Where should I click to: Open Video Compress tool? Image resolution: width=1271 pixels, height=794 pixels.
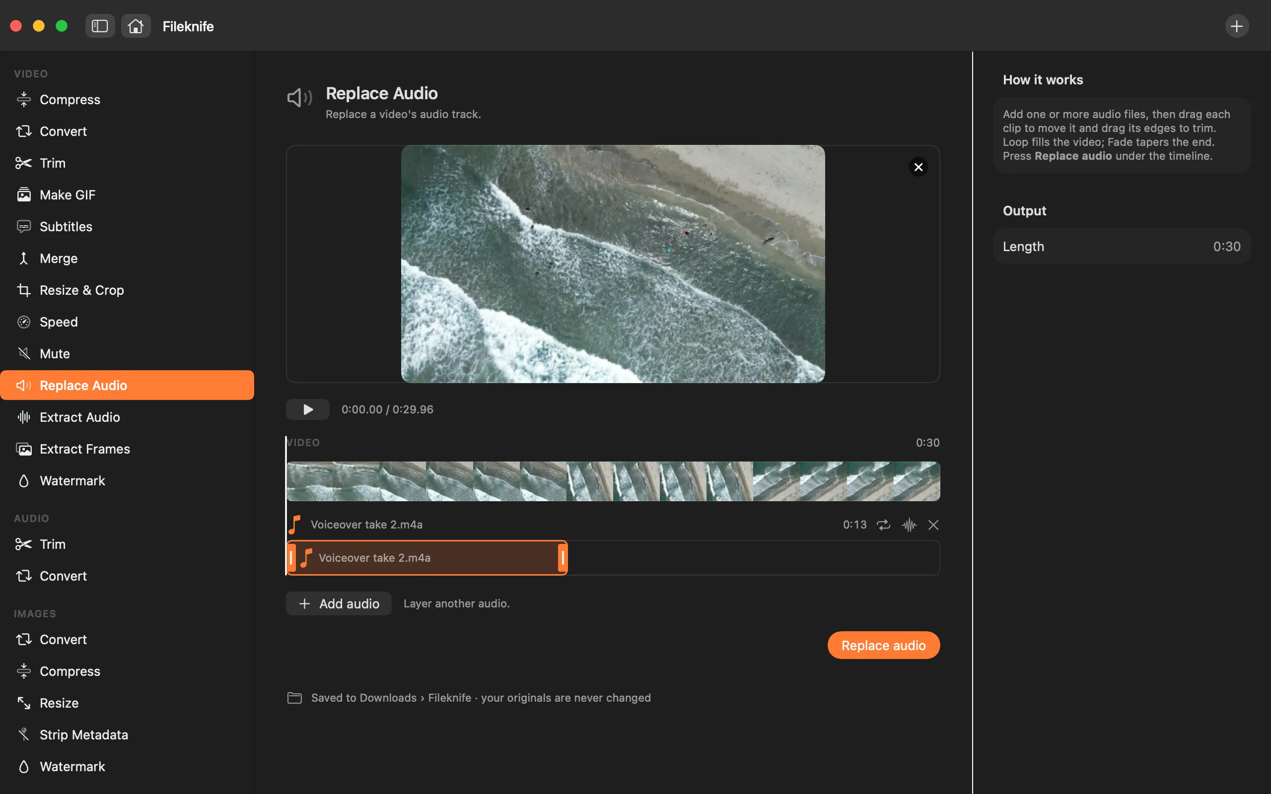click(127, 99)
